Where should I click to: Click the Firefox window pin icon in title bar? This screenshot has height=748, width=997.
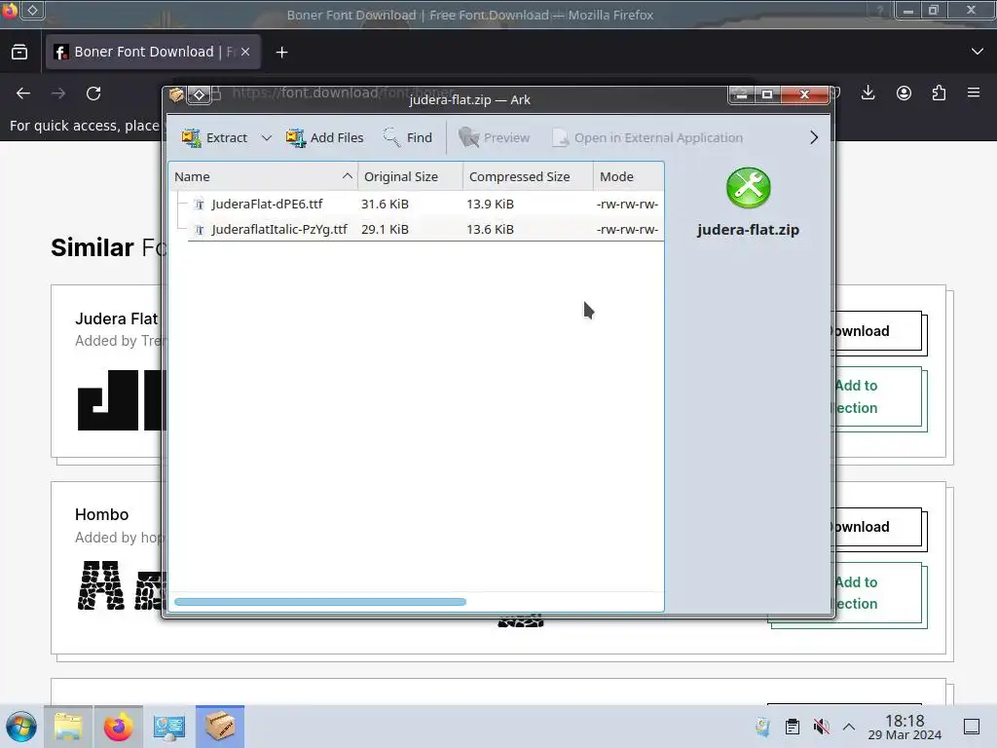(x=32, y=10)
